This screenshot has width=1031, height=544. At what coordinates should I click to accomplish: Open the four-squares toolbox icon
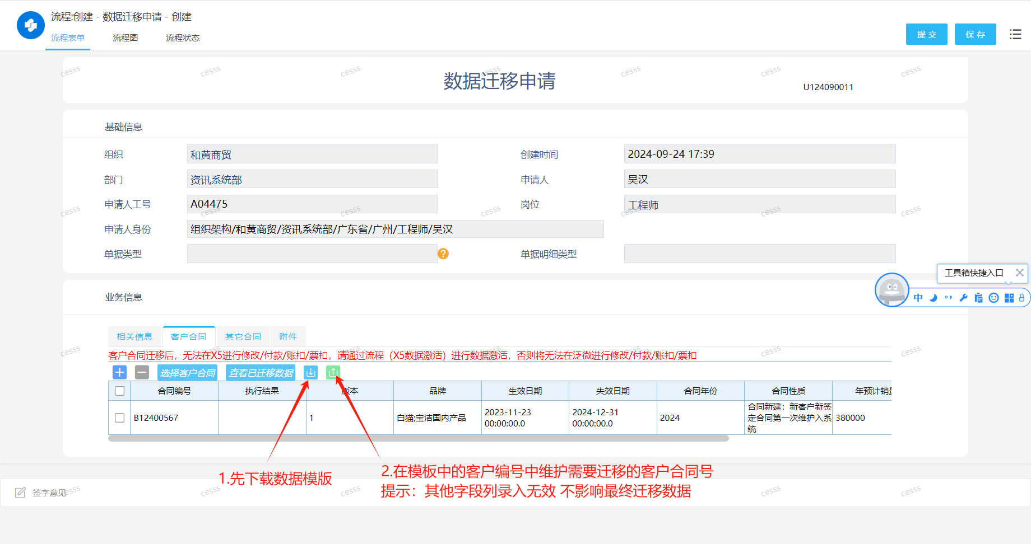(1009, 298)
